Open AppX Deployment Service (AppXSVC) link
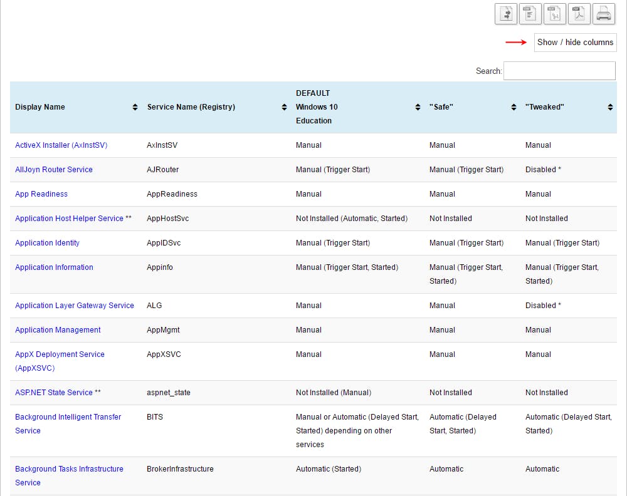 coord(60,354)
